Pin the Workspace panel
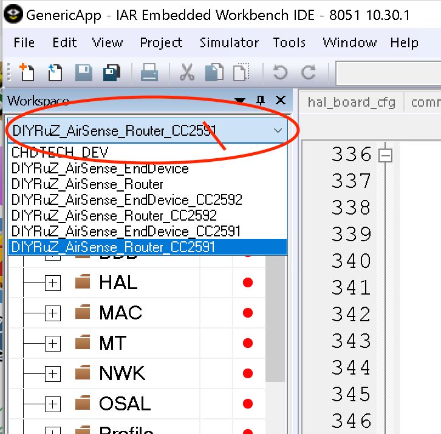The width and height of the screenshot is (441, 434). click(261, 100)
